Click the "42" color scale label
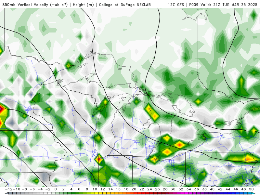 (x=220, y=189)
